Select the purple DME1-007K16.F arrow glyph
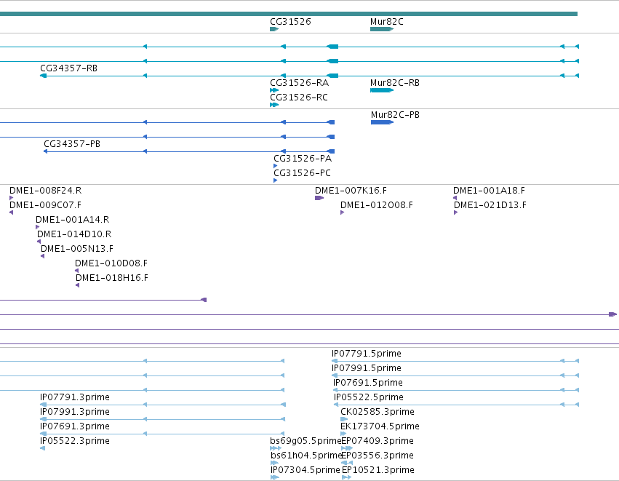This screenshot has width=619, height=481. pyautogui.click(x=319, y=198)
